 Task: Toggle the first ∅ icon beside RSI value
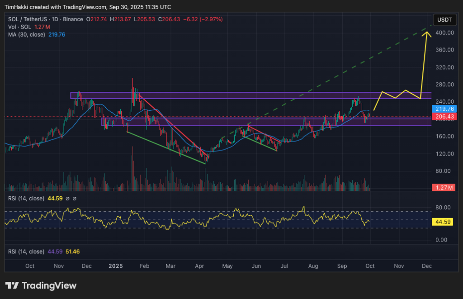pos(68,198)
